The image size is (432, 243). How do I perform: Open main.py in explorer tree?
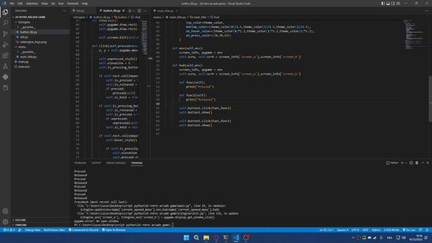[23, 61]
